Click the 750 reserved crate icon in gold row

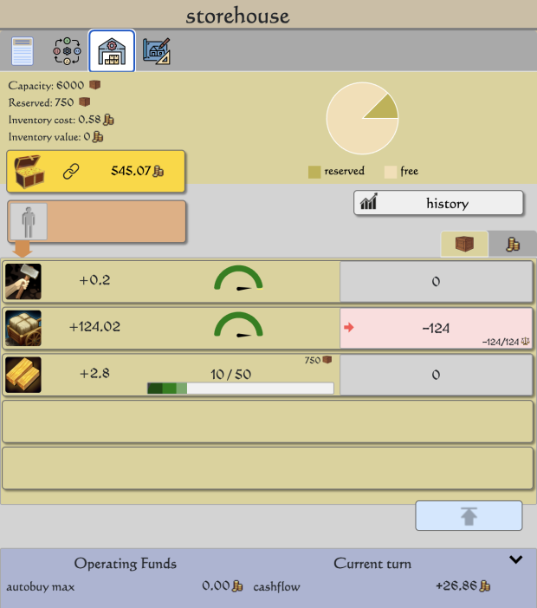coord(327,360)
